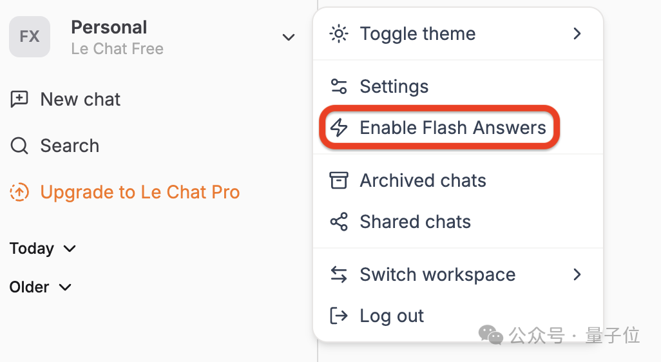Click the FX avatar thumbnail

pos(30,37)
